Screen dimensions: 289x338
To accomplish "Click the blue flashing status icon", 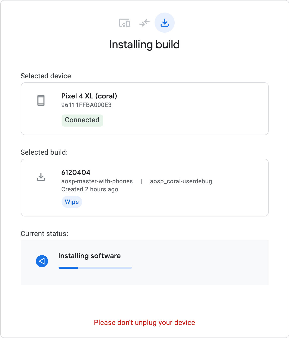I will coord(42,261).
